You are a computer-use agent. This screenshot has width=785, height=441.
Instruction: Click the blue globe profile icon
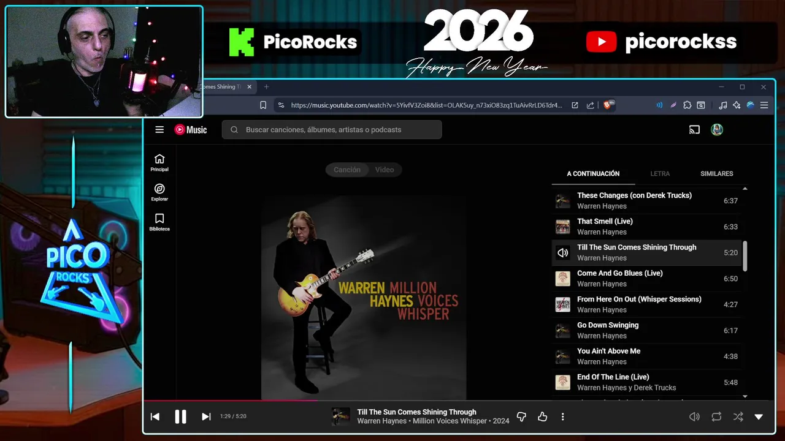[750, 105]
